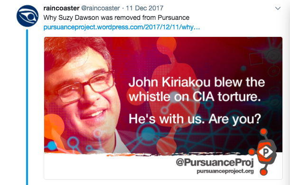Image resolution: width=290 pixels, height=185 pixels.
Task: Click the orange Pursuance P logo
Action: pos(263,152)
